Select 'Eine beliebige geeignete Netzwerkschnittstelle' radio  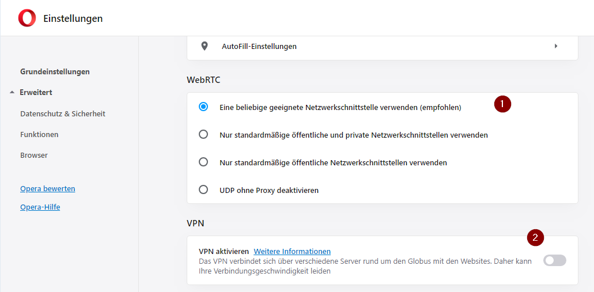click(x=203, y=107)
